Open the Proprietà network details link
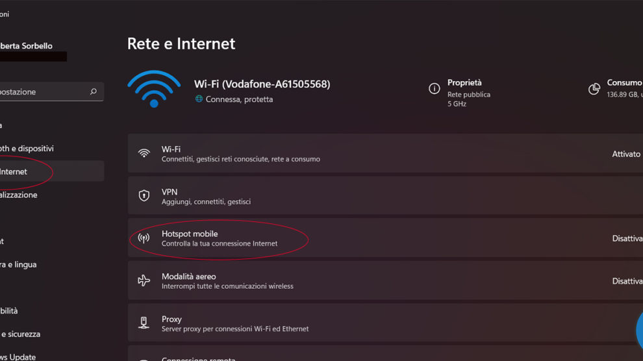The width and height of the screenshot is (643, 361). click(x=464, y=83)
